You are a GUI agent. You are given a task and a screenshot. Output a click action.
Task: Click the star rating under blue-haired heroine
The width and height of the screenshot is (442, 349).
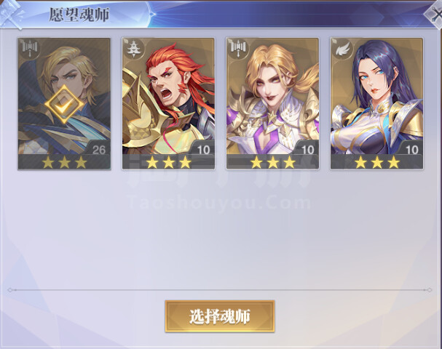pyautogui.click(x=377, y=162)
